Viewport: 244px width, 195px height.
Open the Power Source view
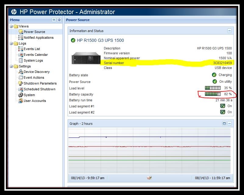[x=34, y=32]
